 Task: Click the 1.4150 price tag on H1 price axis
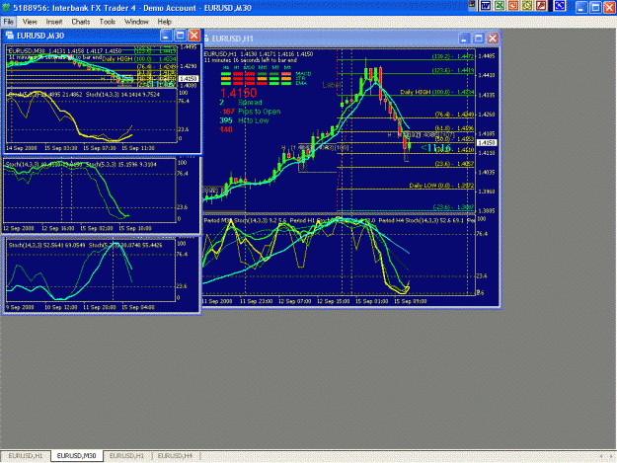coord(487,143)
